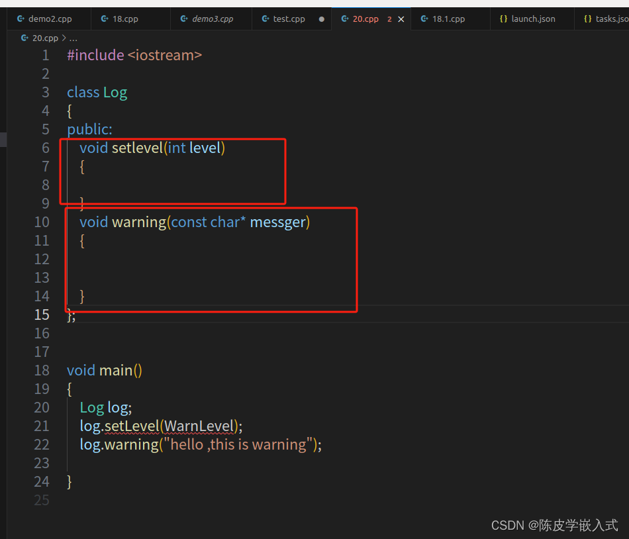Click the <iostream> header text
629x539 pixels.
165,56
